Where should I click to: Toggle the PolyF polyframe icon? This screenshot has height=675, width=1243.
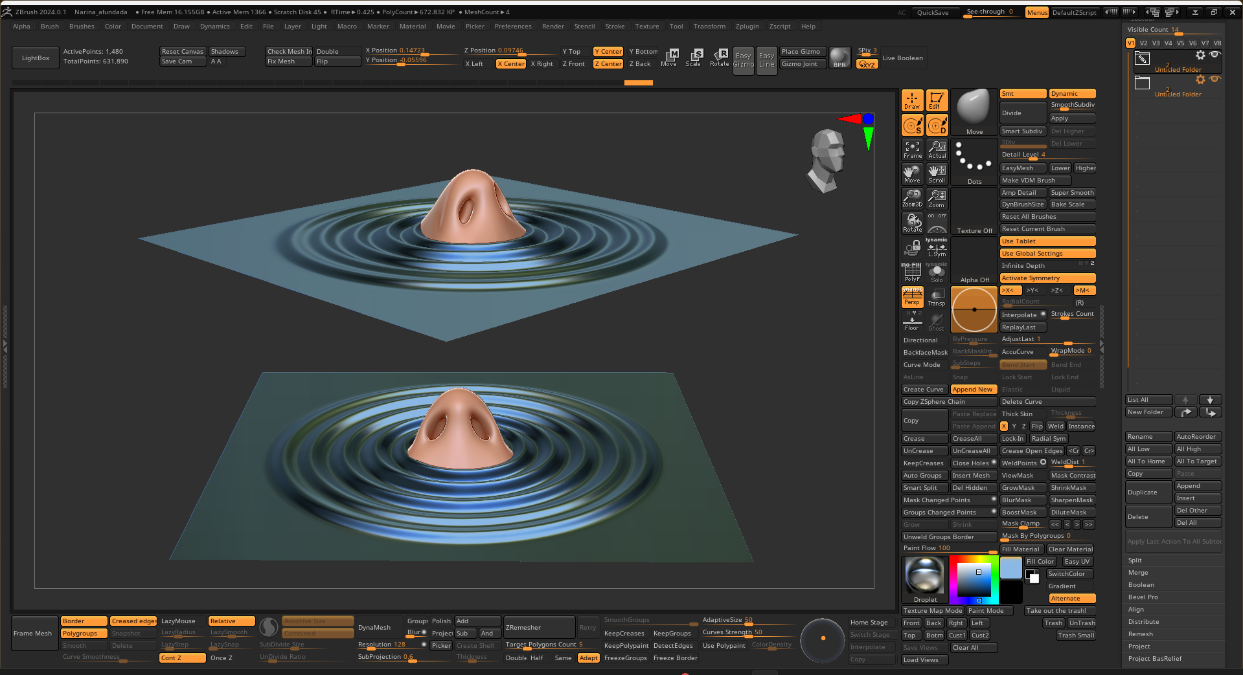click(x=912, y=272)
